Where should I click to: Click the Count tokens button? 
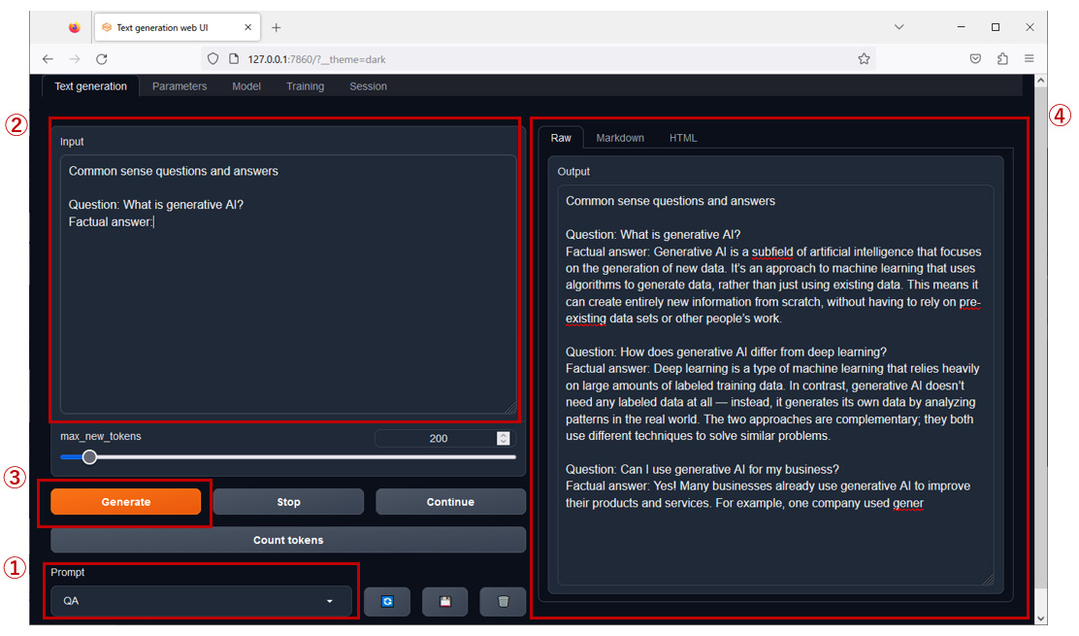click(287, 539)
